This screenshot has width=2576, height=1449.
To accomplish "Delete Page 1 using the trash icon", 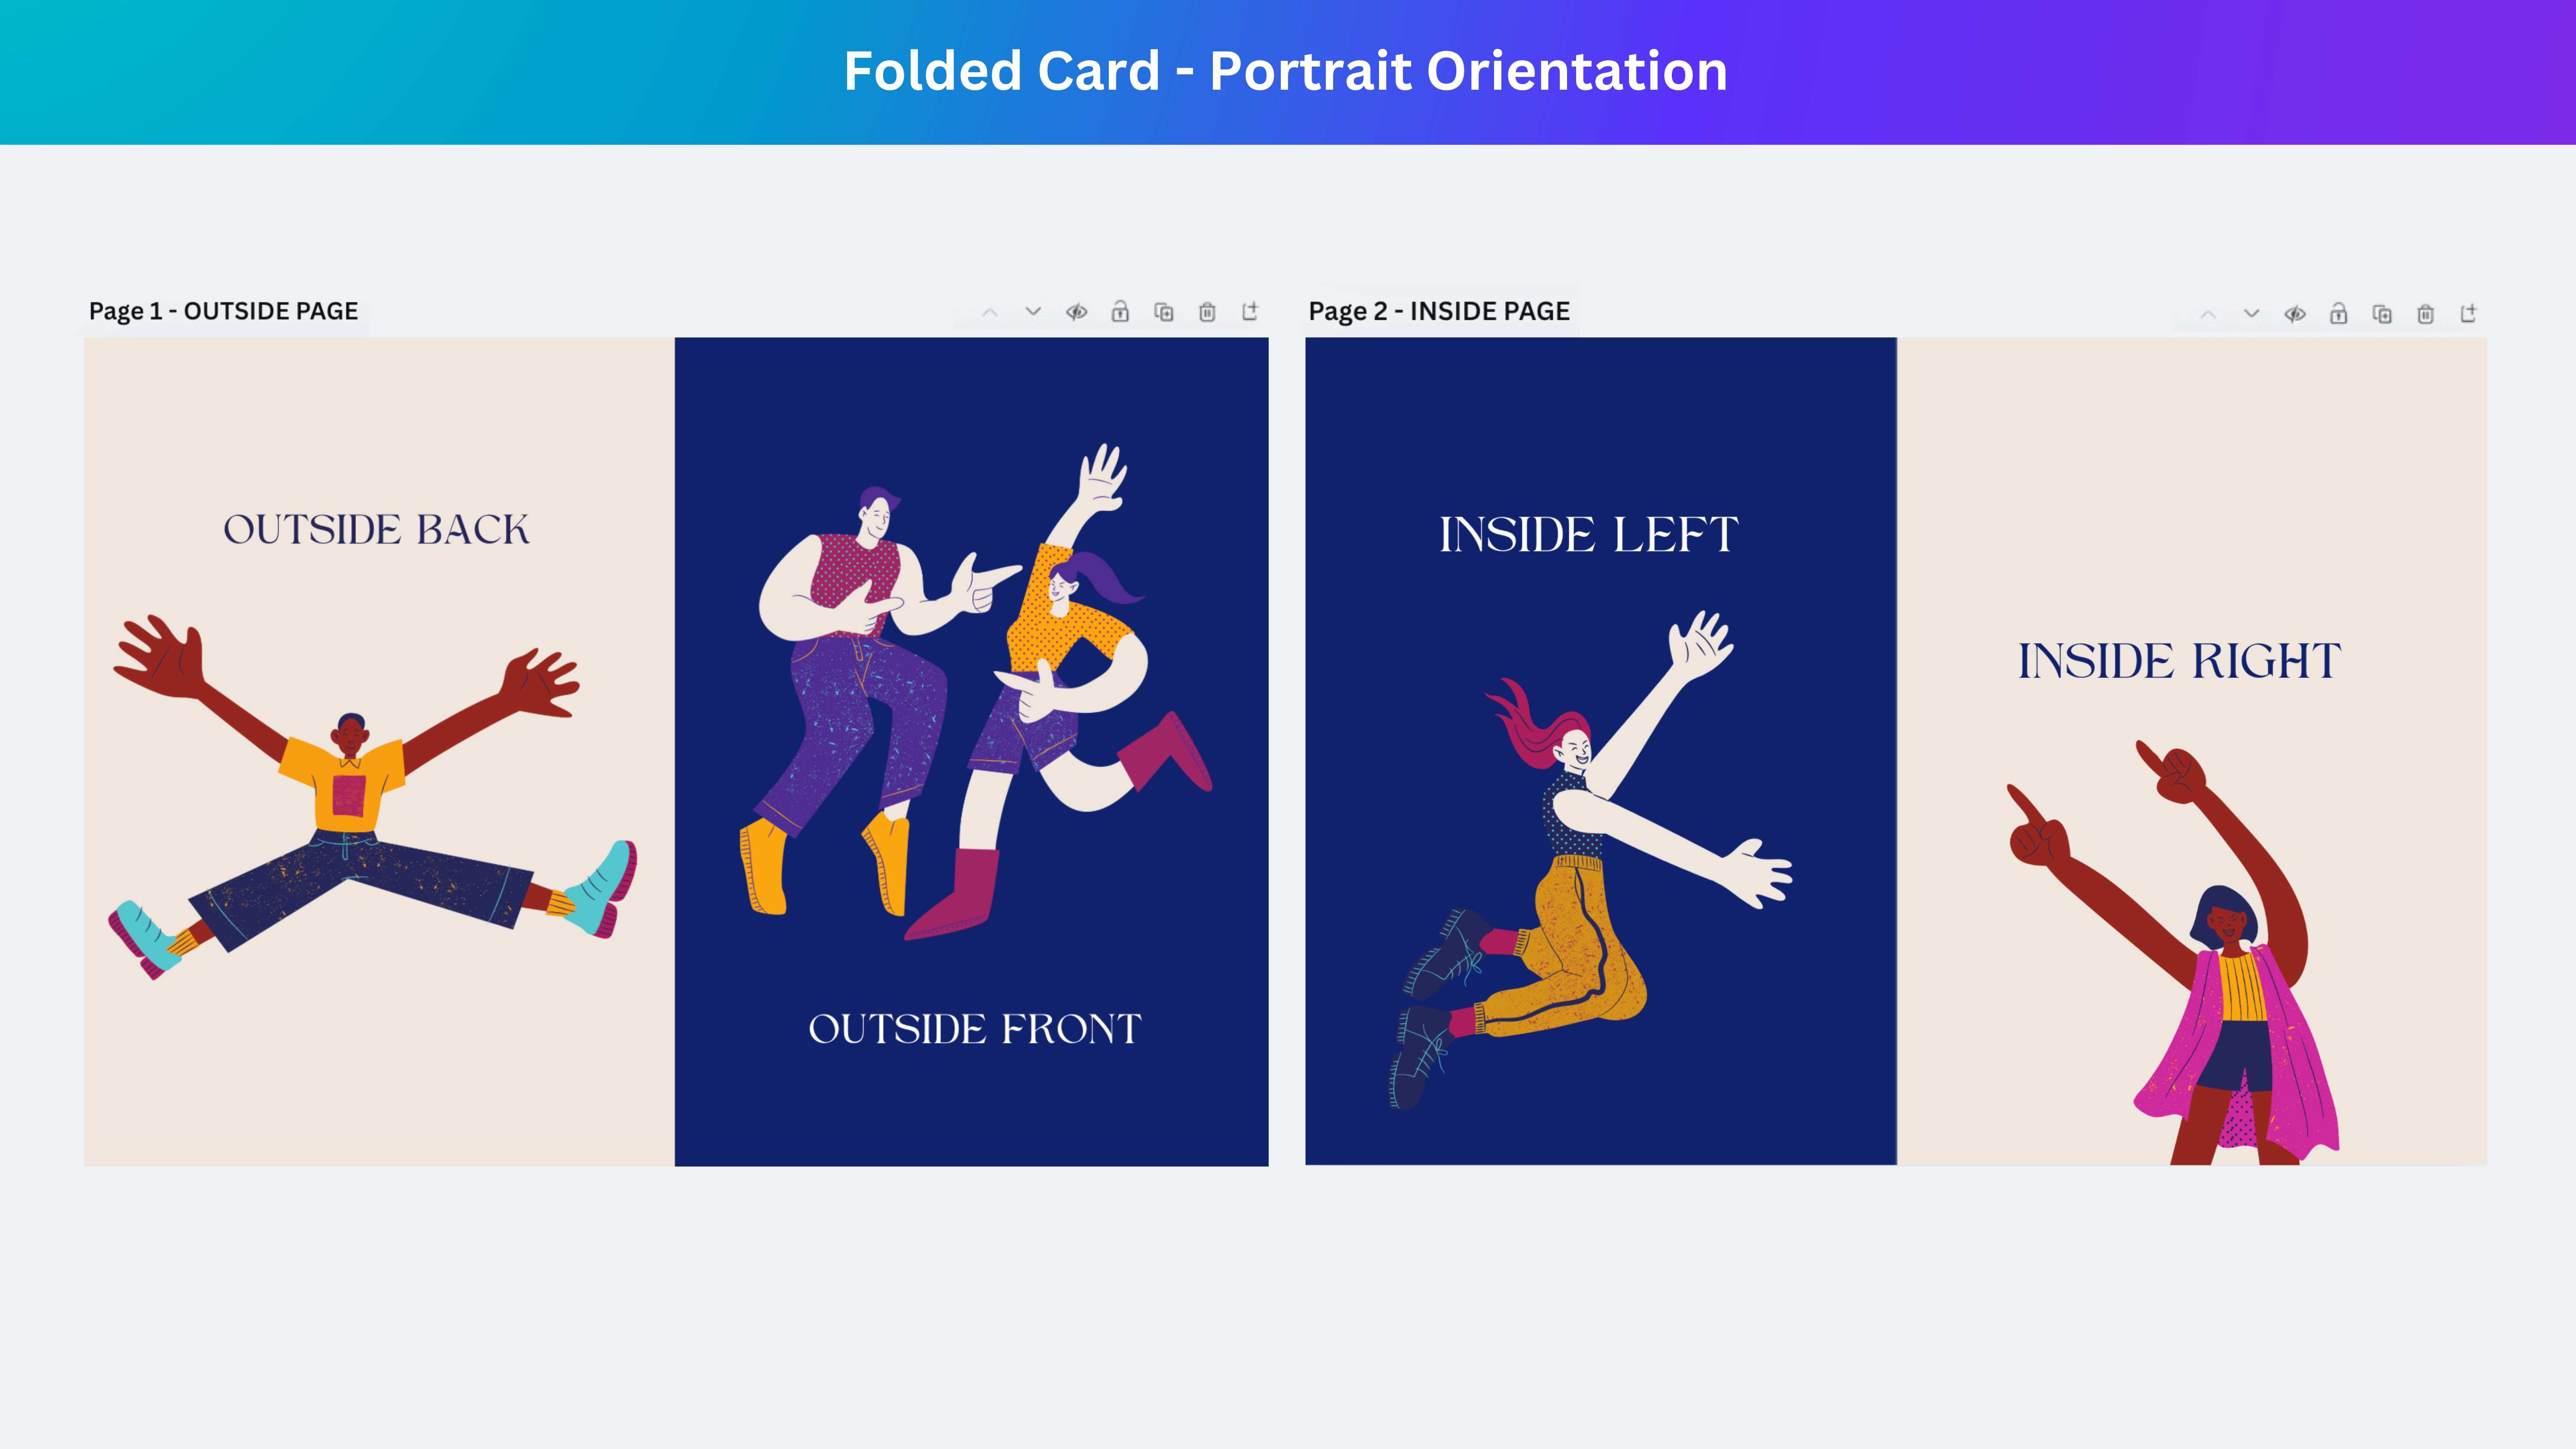I will (1207, 312).
